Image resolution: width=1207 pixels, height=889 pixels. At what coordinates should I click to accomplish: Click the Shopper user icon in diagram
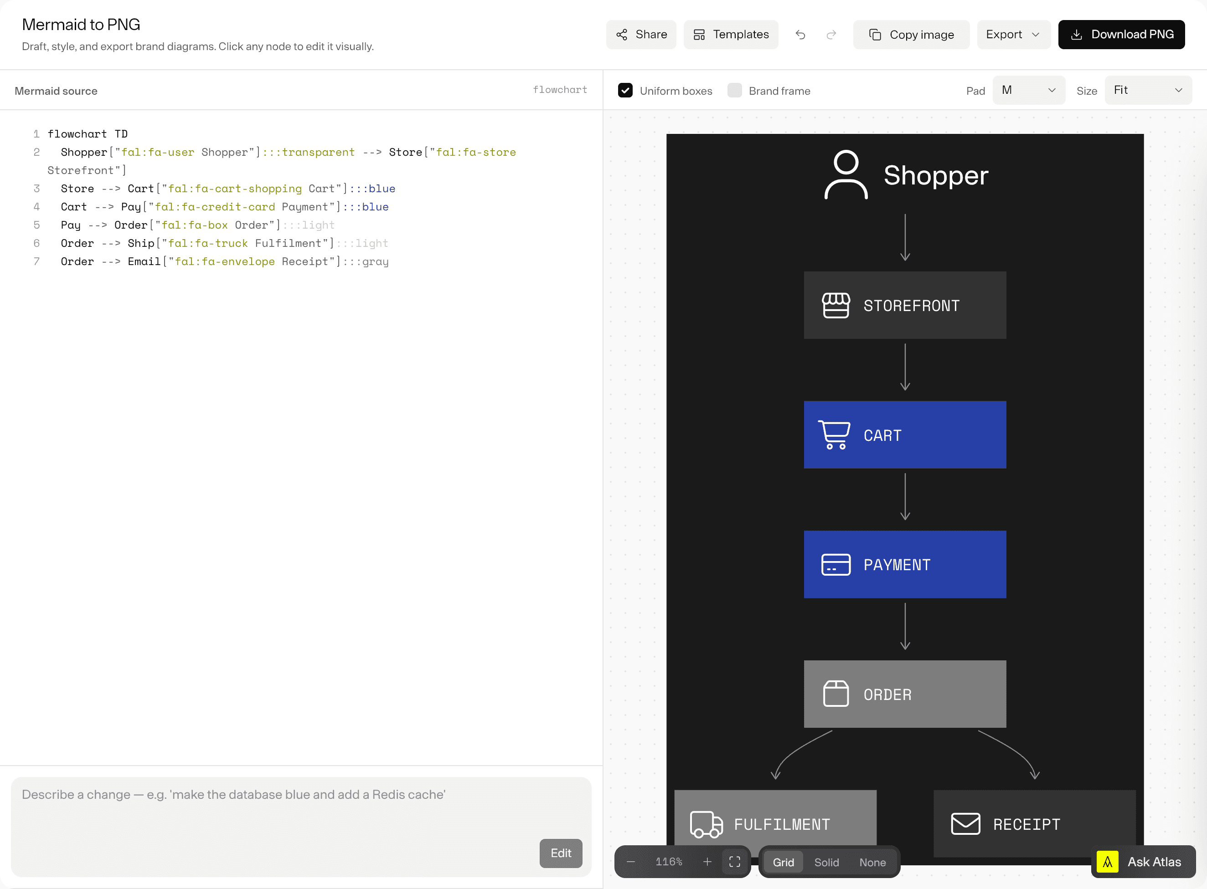(846, 175)
